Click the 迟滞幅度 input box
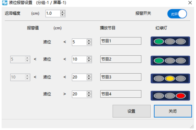The image size is (196, 130). pyautogui.click(x=53, y=14)
